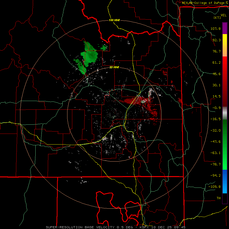Select the 14.5 scale value
The height and width of the screenshot is (229, 229).
[x=217, y=96]
